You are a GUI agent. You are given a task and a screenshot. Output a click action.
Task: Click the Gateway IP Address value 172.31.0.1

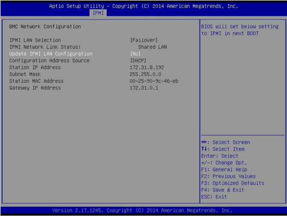[x=145, y=88]
